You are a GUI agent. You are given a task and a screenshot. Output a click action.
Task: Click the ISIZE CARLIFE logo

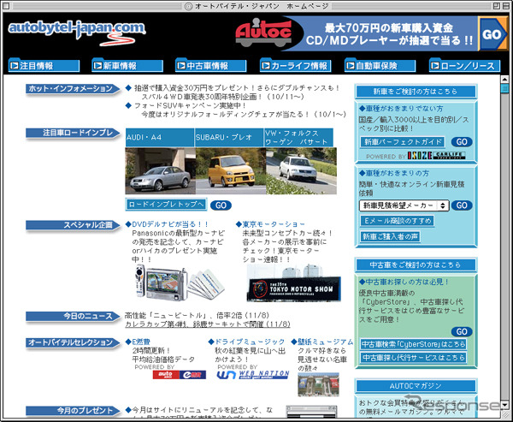436,156
